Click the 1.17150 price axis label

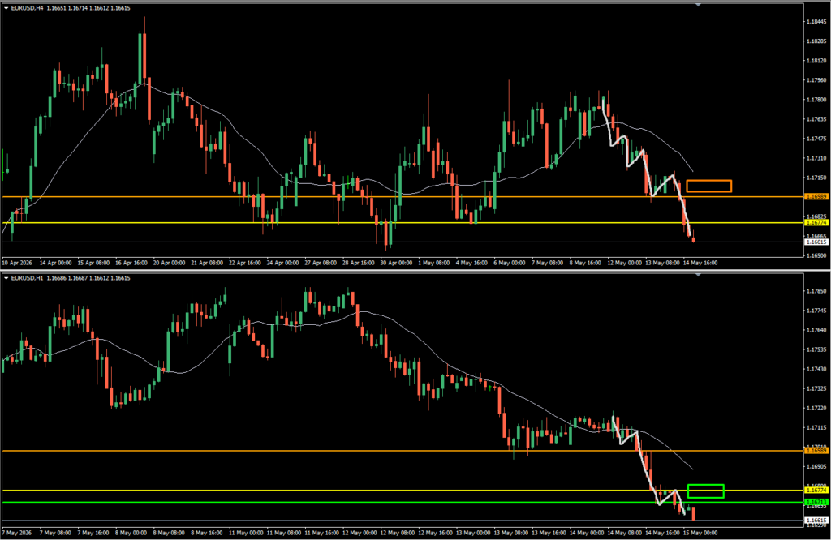[x=816, y=178]
